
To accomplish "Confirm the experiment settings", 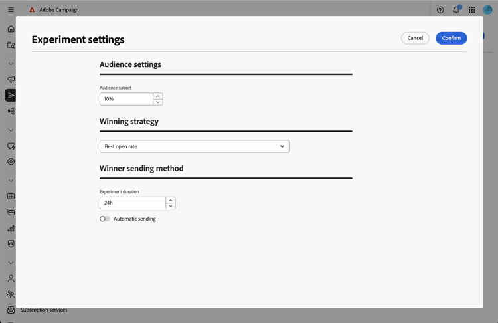I will point(451,38).
